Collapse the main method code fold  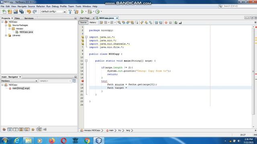coord(86,61)
